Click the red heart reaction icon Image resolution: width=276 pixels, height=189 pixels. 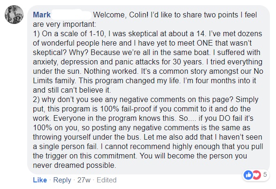[x=257, y=175]
